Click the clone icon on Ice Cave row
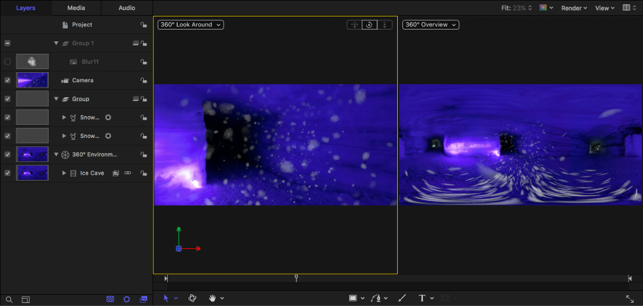643x306 pixels. (x=116, y=173)
